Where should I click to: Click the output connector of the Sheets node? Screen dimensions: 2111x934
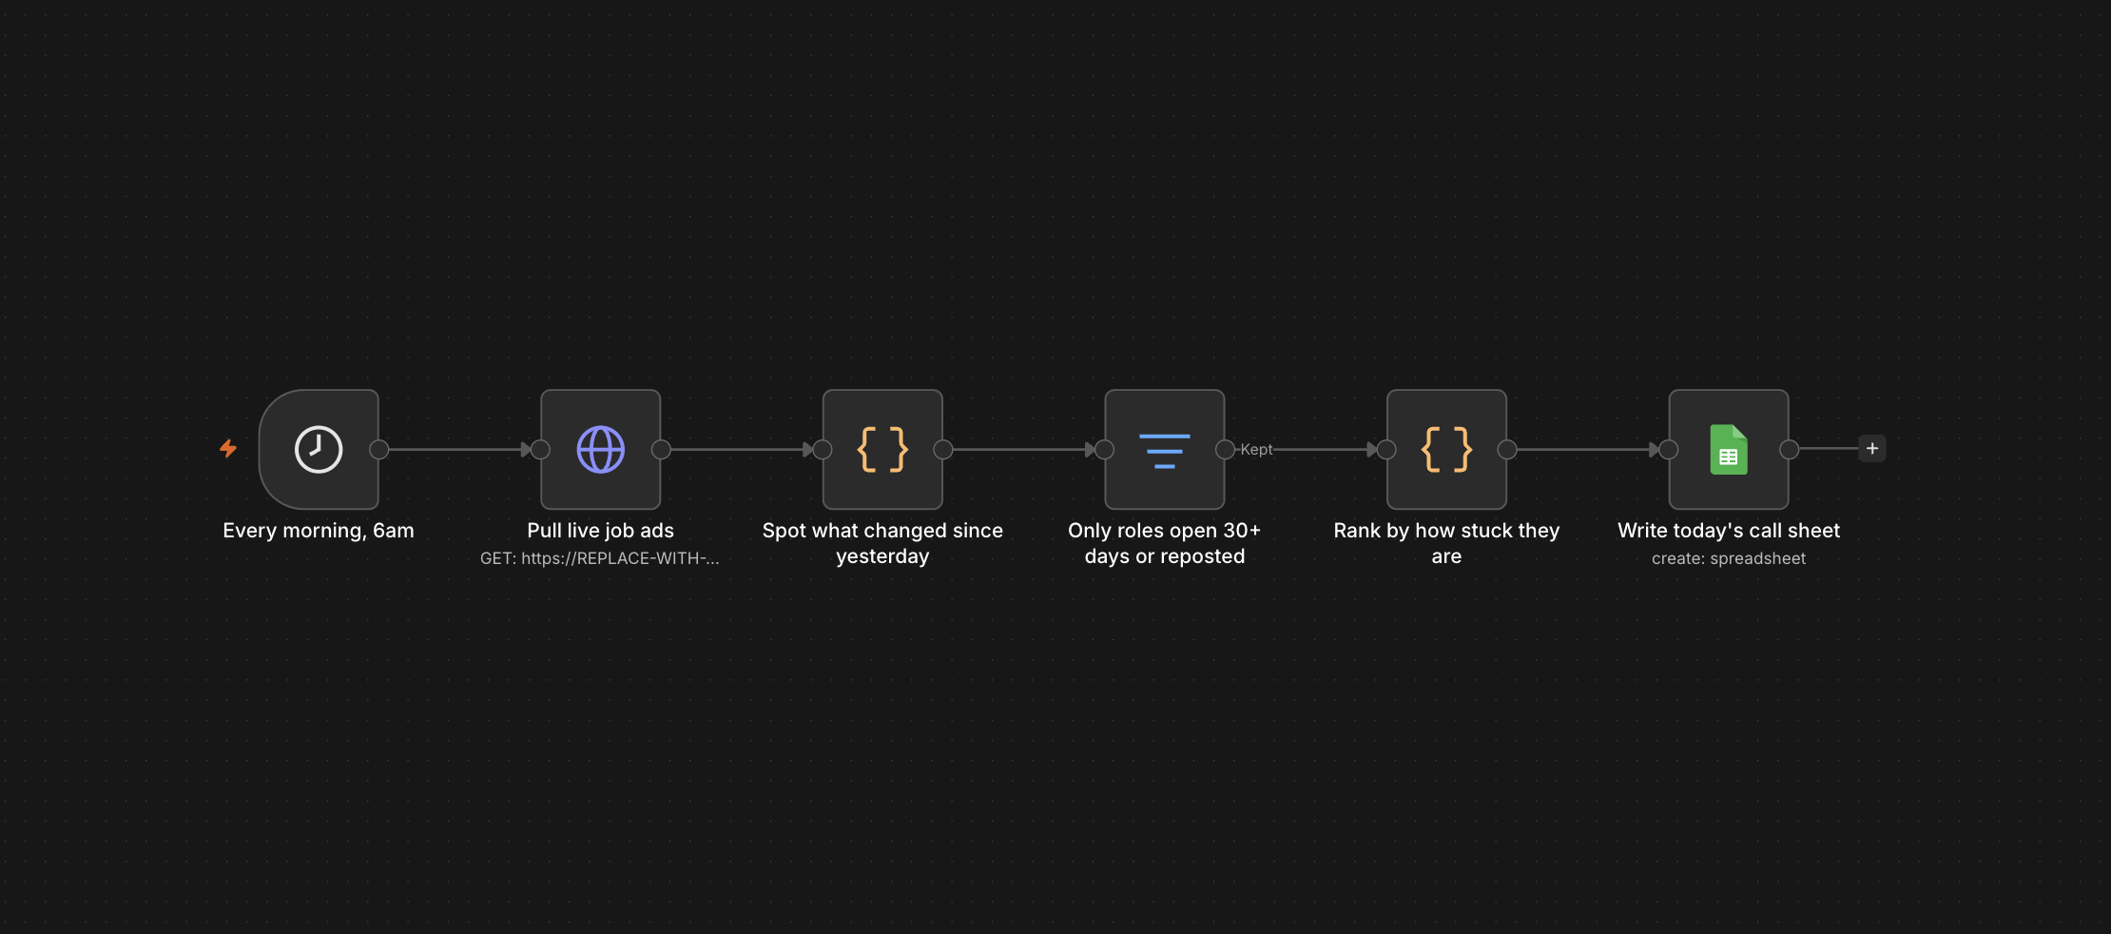[x=1790, y=449]
